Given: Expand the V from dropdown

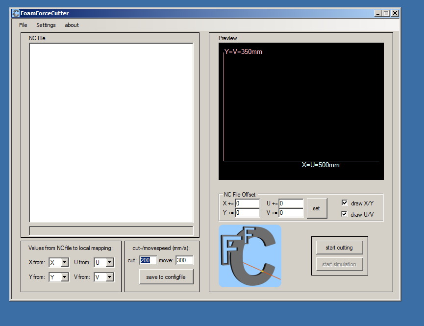Looking at the screenshot, I should pos(109,277).
